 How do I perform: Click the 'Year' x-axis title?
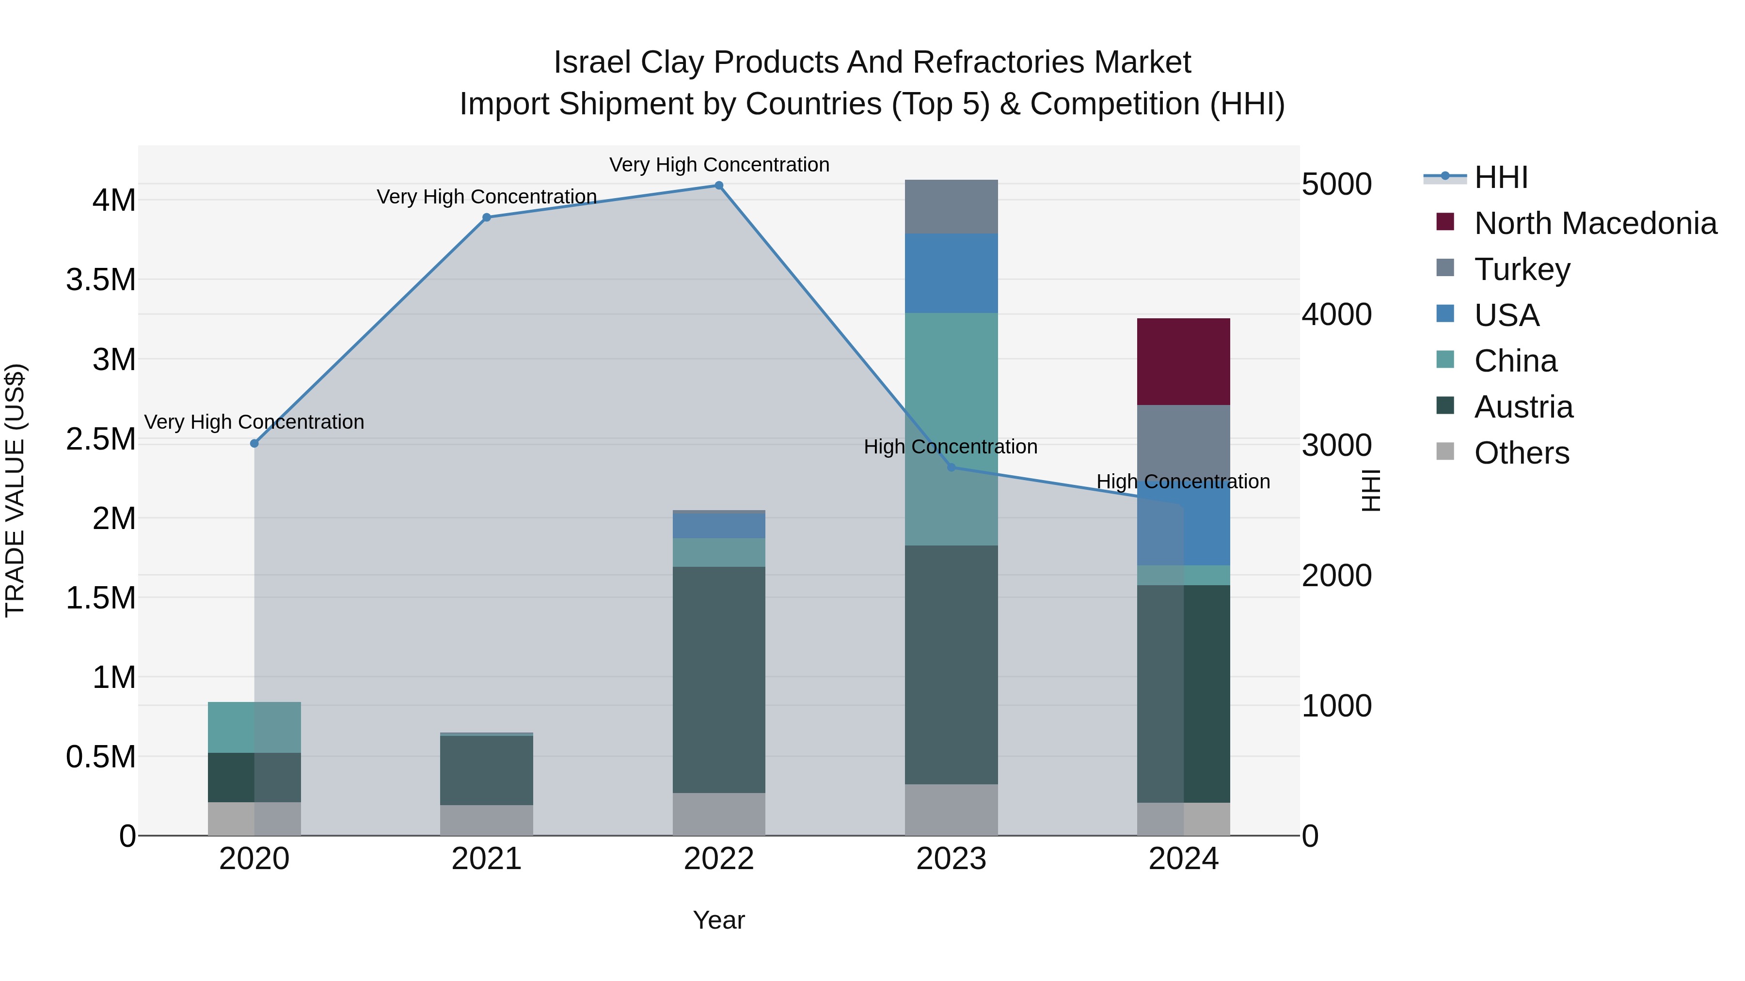pos(719,920)
